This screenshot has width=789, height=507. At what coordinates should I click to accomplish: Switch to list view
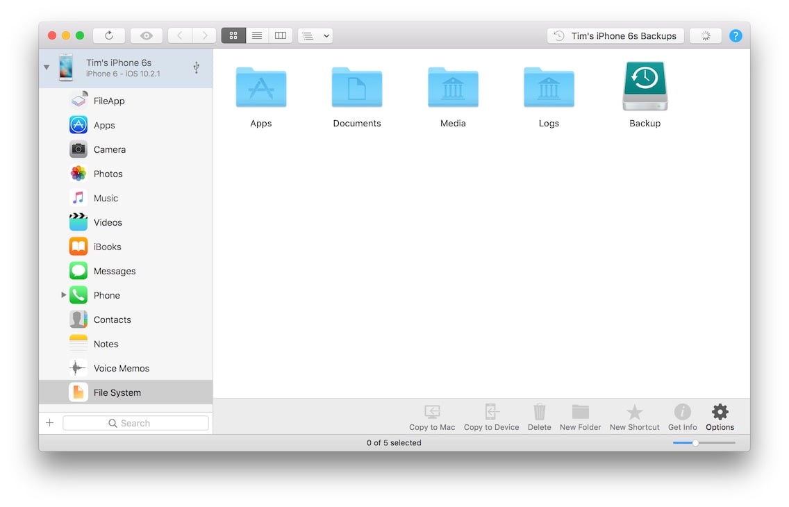coord(257,35)
